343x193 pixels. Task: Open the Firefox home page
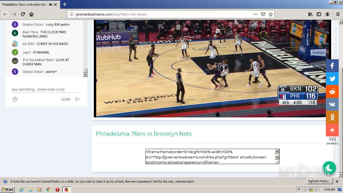(31, 14)
